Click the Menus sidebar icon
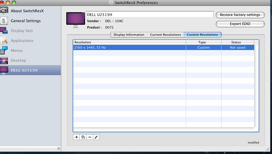The image size is (272, 154). pos(4,50)
